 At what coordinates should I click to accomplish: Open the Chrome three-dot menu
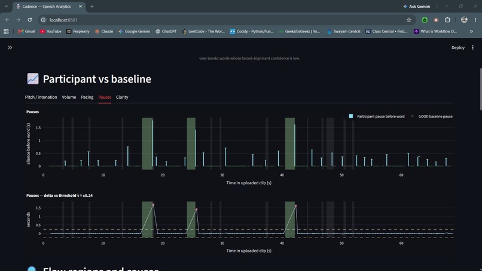pos(475,20)
